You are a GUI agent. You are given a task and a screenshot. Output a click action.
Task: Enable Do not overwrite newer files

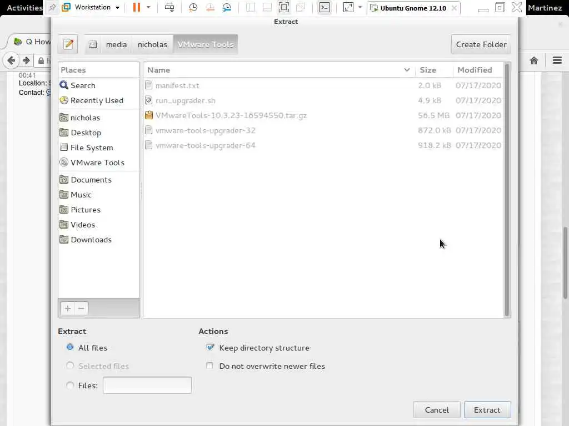[x=209, y=366]
